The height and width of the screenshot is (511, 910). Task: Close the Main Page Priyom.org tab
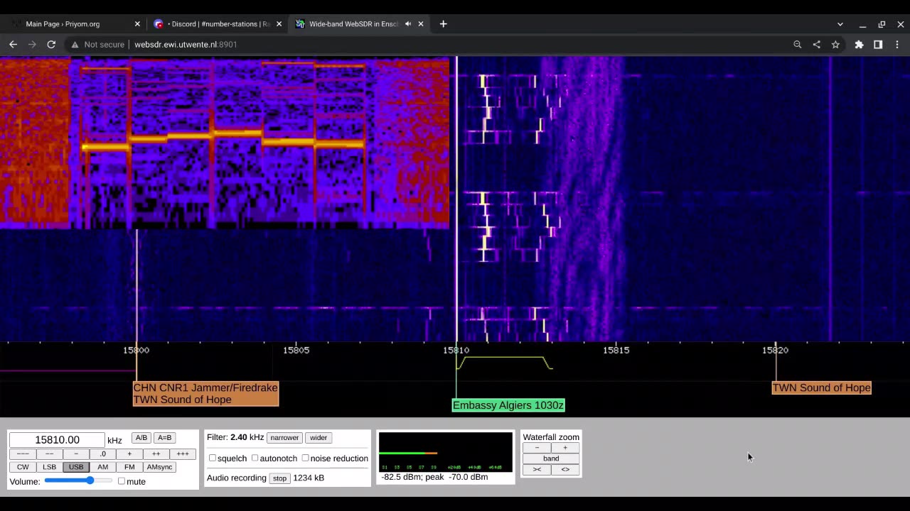[137, 23]
